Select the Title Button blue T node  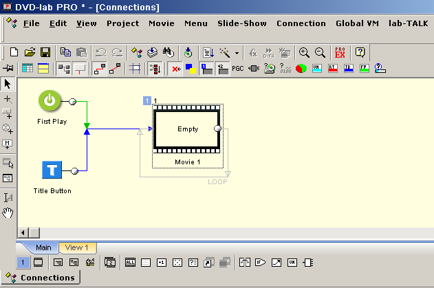coord(52,170)
